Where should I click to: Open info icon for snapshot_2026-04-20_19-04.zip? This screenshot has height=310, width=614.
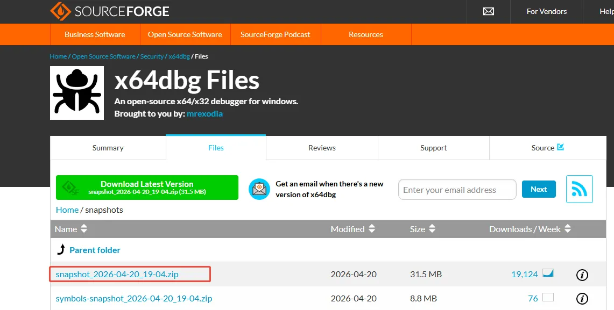pos(582,275)
